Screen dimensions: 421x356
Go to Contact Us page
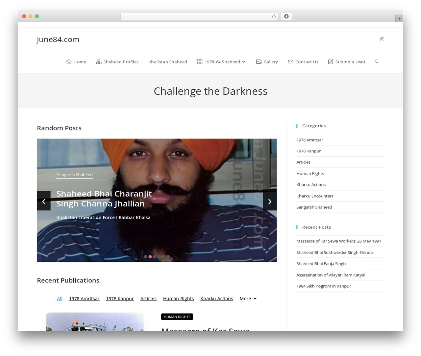pyautogui.click(x=307, y=62)
